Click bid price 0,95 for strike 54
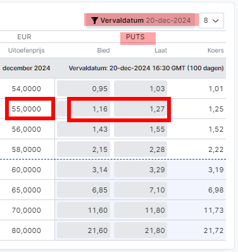The height and width of the screenshot is (252, 238). pyautogui.click(x=84, y=89)
